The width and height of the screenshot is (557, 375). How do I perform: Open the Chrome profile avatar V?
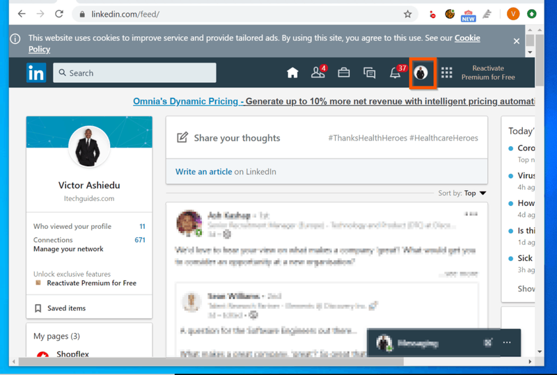[x=513, y=14]
